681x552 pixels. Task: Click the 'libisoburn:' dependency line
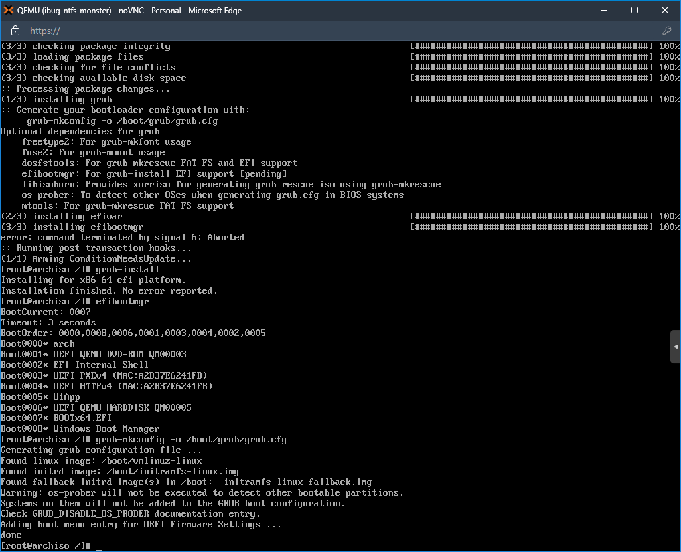pos(232,185)
